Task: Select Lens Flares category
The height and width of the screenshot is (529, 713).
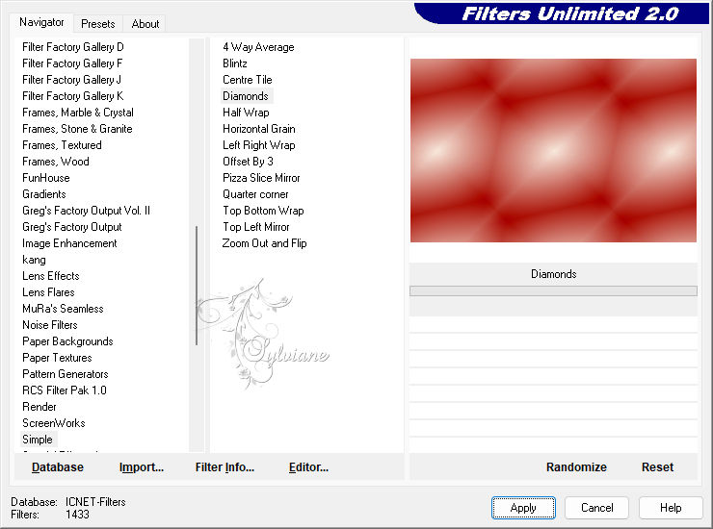Action: [x=48, y=292]
